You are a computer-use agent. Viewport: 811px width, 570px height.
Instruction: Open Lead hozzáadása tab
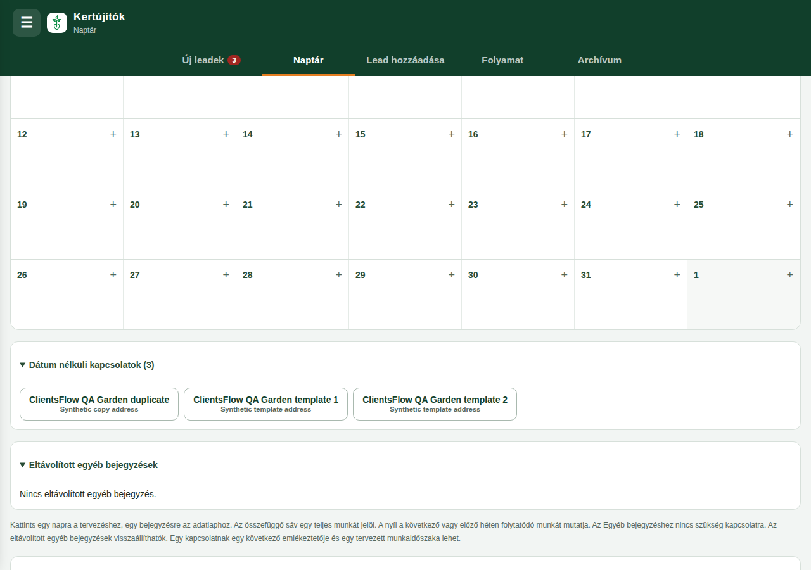point(405,60)
